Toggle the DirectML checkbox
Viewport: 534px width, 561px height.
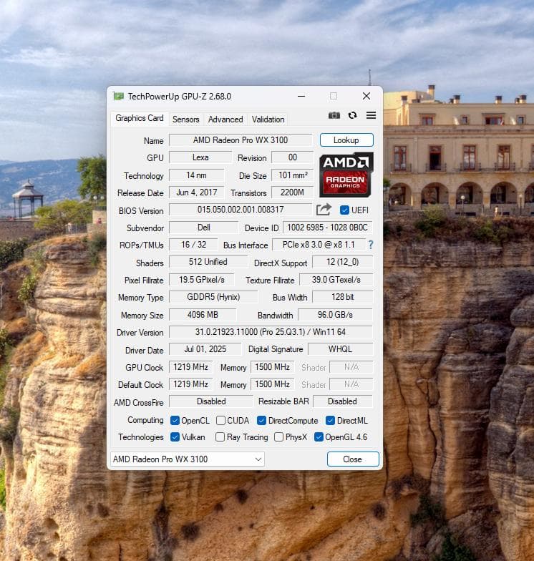pos(330,421)
